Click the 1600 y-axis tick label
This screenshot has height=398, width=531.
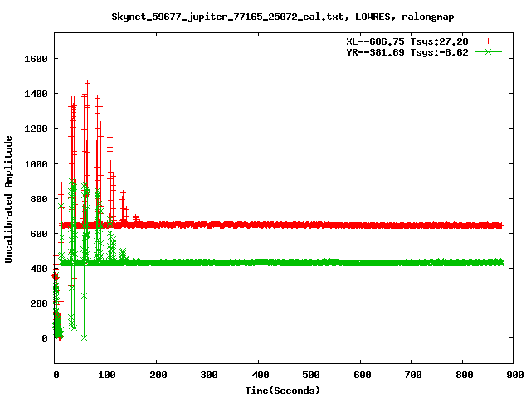[36, 59]
